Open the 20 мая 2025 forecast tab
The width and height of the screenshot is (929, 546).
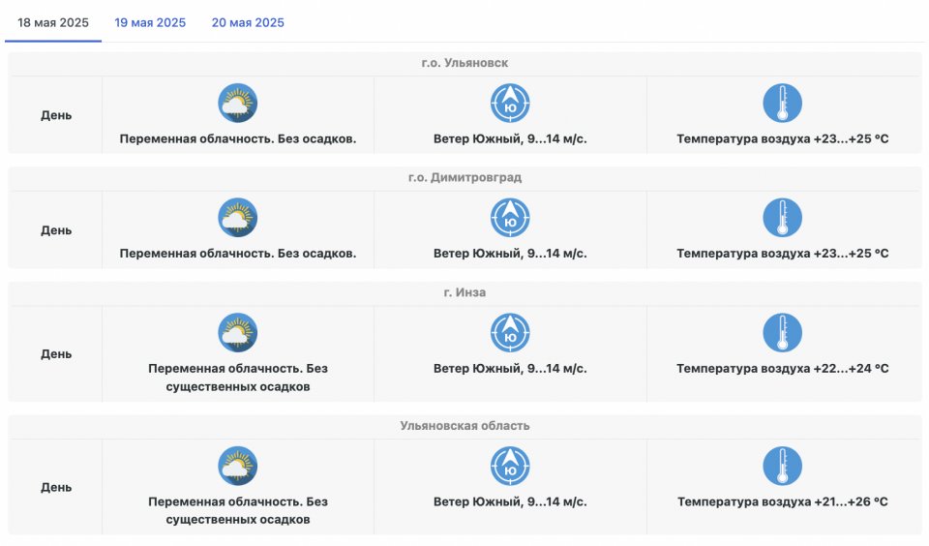click(248, 22)
